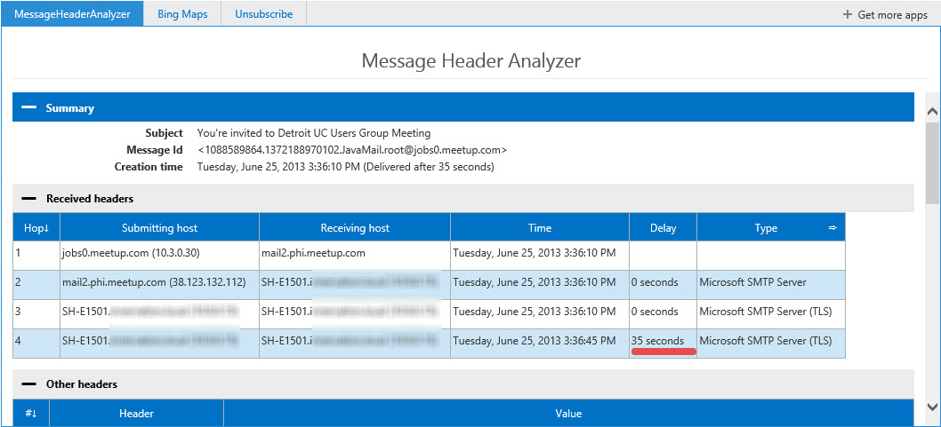
Task: Click time cell in hop 2 row
Action: [540, 282]
